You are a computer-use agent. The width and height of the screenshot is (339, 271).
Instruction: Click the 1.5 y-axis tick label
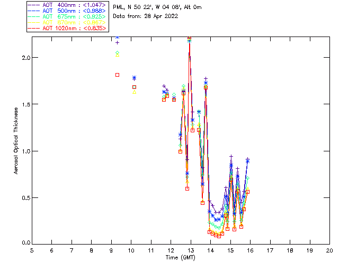coord(26,104)
